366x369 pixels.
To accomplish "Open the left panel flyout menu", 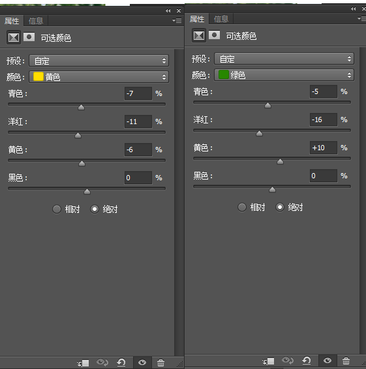I will (x=177, y=21).
